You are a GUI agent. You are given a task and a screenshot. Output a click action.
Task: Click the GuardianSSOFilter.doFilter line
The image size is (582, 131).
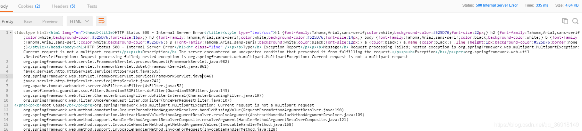click(126, 91)
